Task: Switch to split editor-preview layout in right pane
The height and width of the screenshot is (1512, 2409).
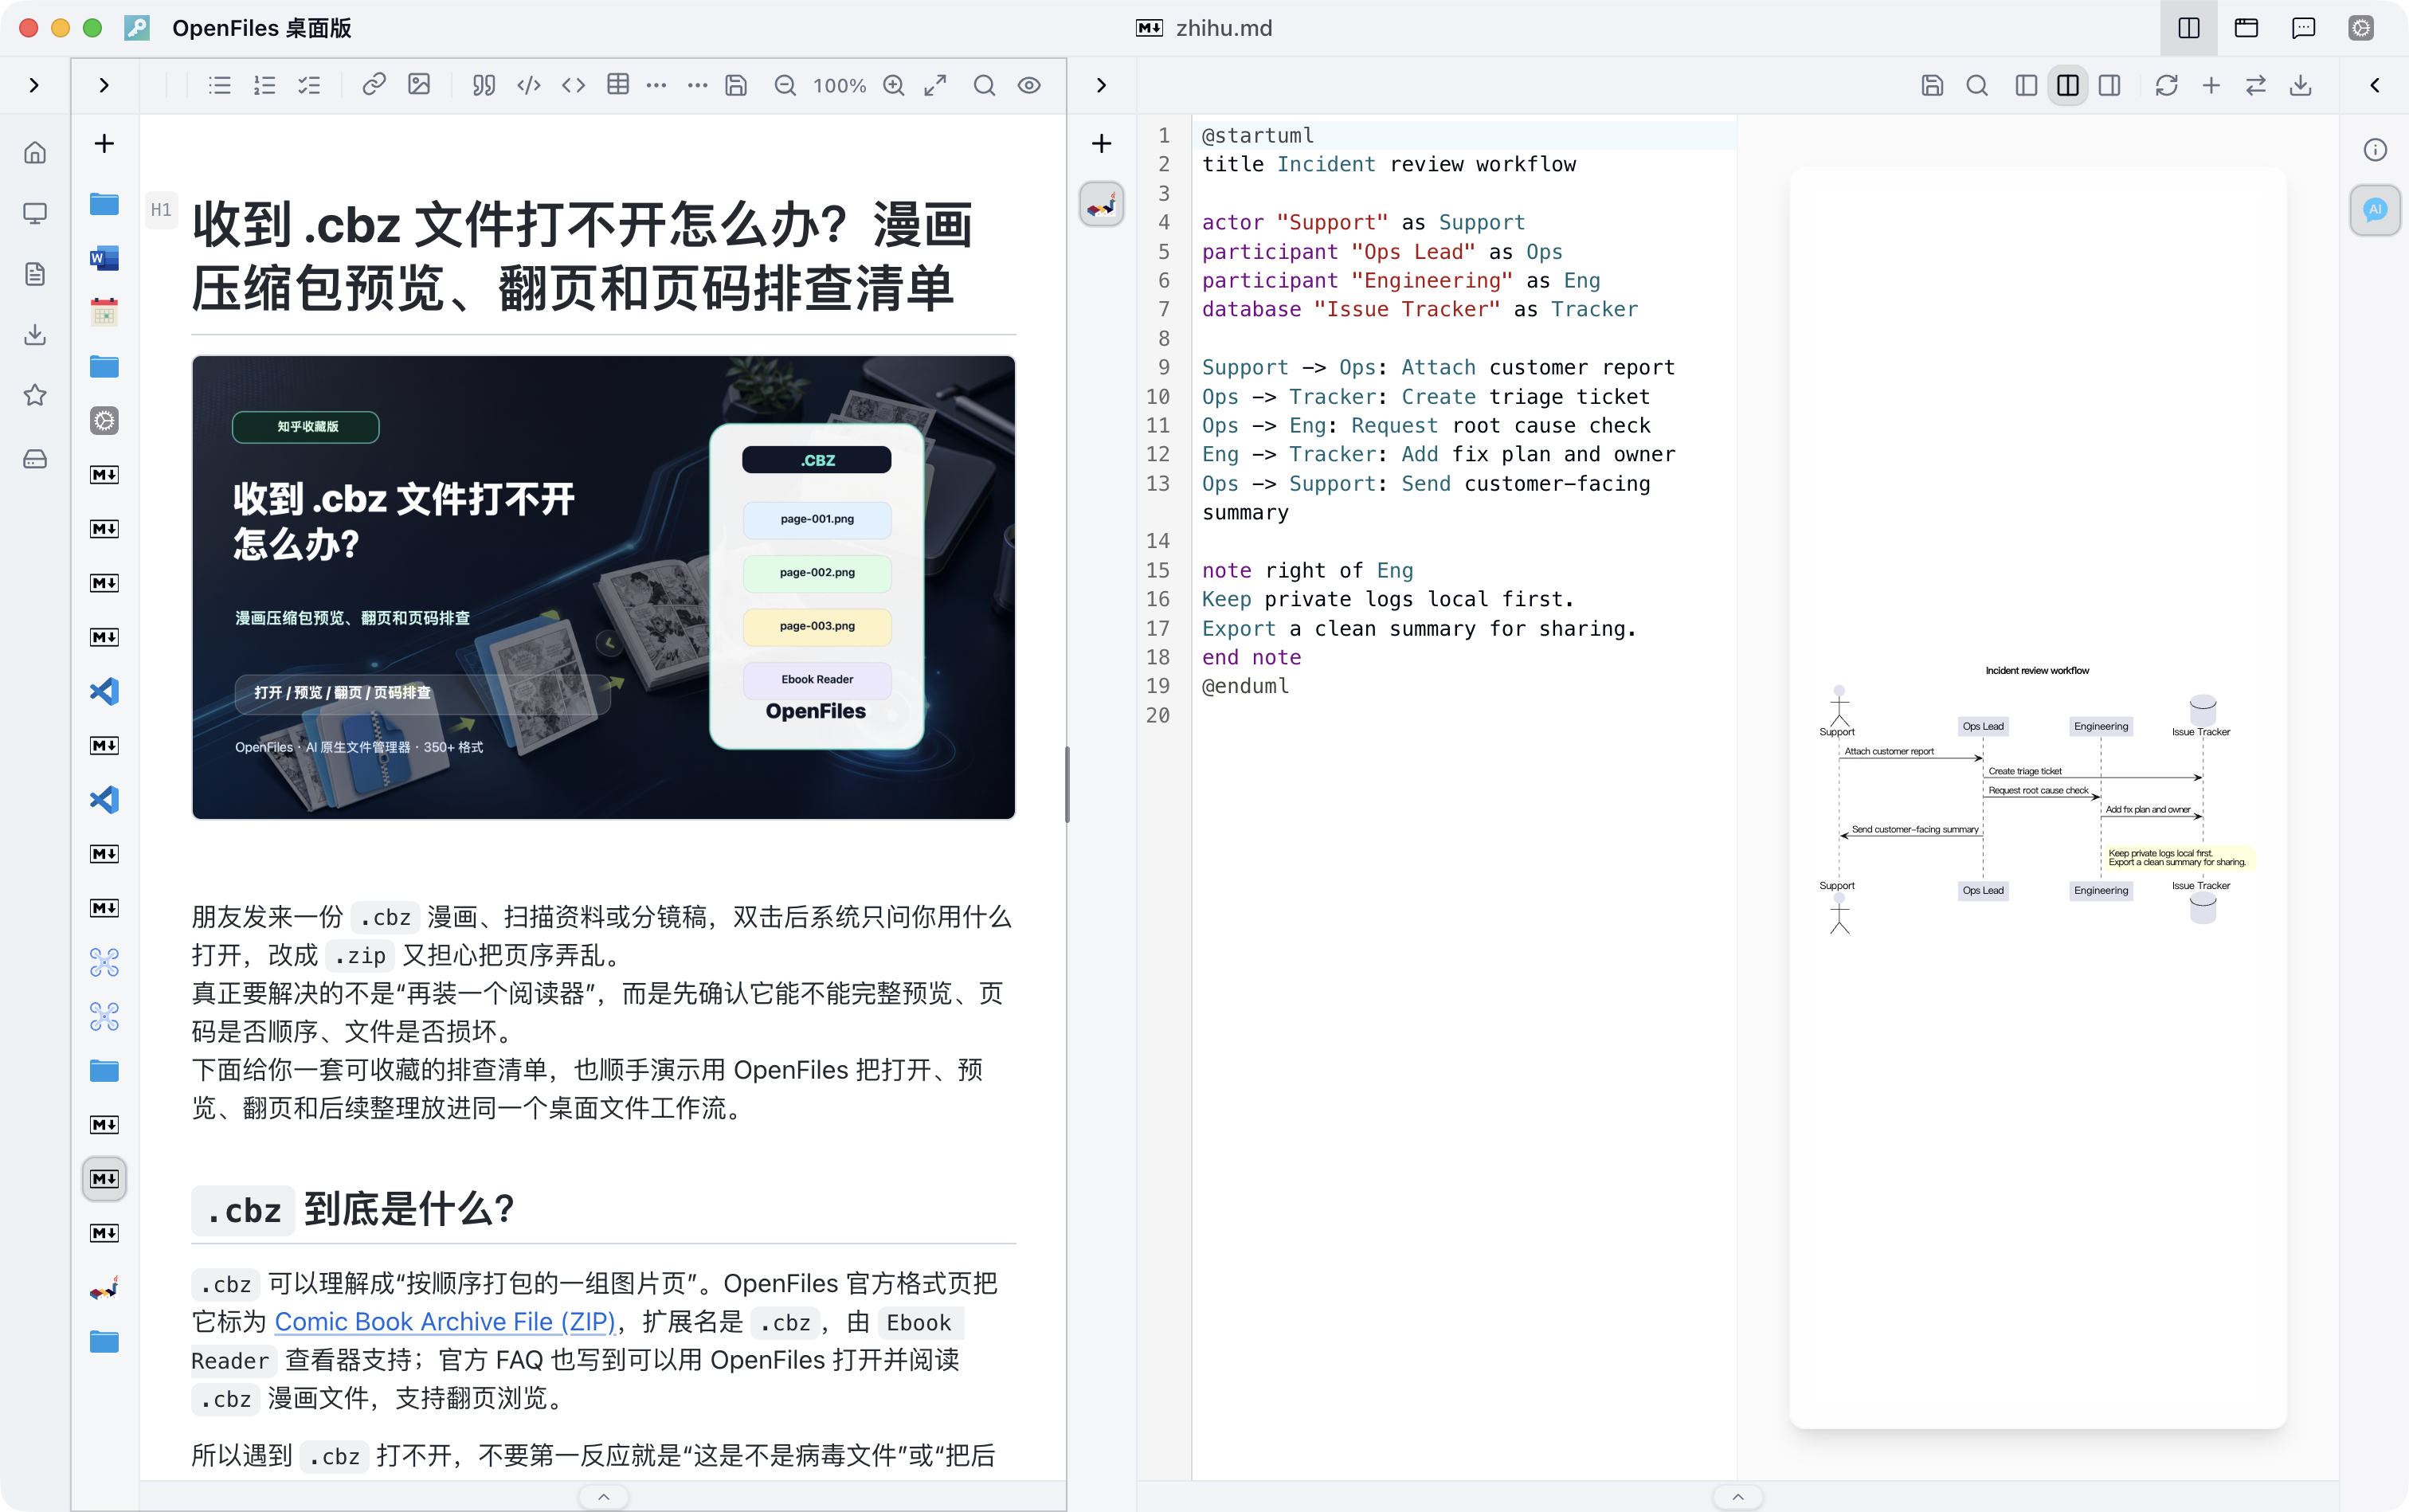Action: pos(2068,85)
